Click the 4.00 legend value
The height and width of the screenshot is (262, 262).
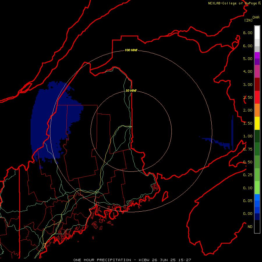tap(248, 72)
